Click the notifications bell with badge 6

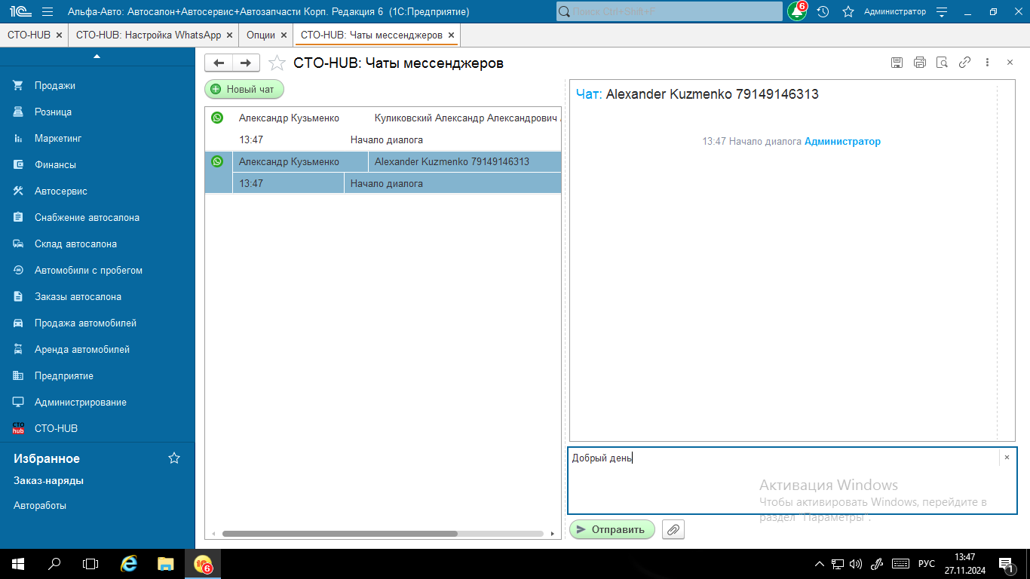click(797, 11)
